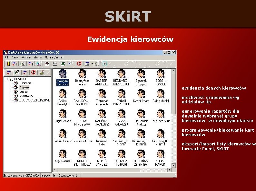This screenshot has width=256, height=191.
Task: Click the red refresh icon above the tree
Action: coord(34,72)
